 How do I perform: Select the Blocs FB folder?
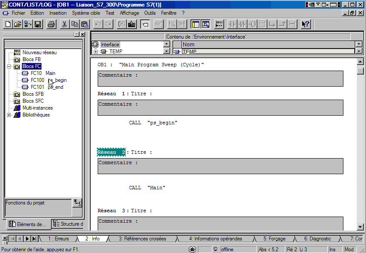tap(32, 59)
